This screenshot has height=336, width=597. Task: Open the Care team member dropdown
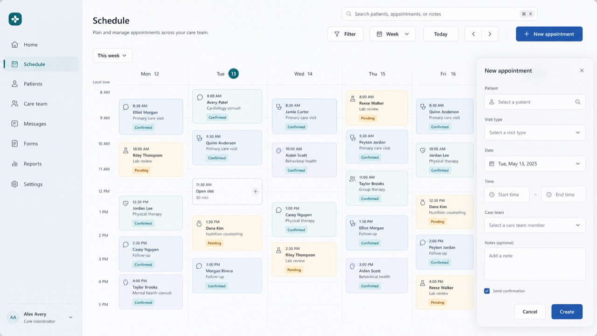coord(535,225)
